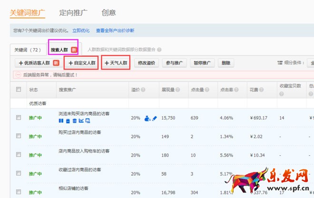Select the 店内商品放入购物车的访客 row checkbox
Screen dimensions: 314x198
tap(19, 155)
